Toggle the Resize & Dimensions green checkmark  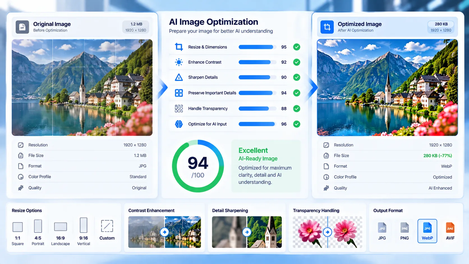point(296,47)
